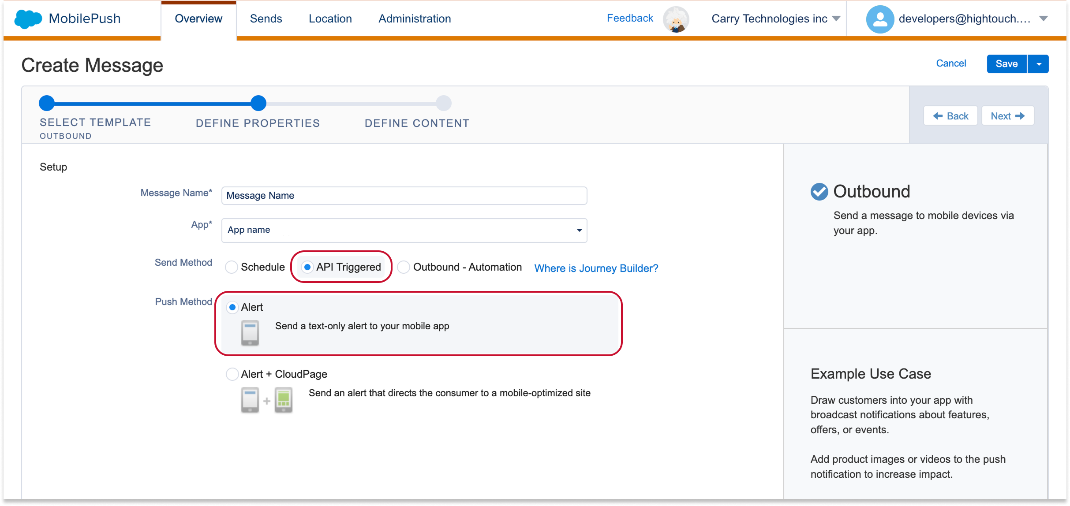Image resolution: width=1070 pixels, height=506 pixels.
Task: Click the Next button
Action: 1007,116
